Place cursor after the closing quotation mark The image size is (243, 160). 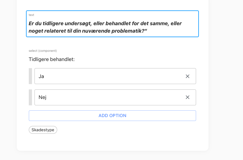tap(147, 31)
